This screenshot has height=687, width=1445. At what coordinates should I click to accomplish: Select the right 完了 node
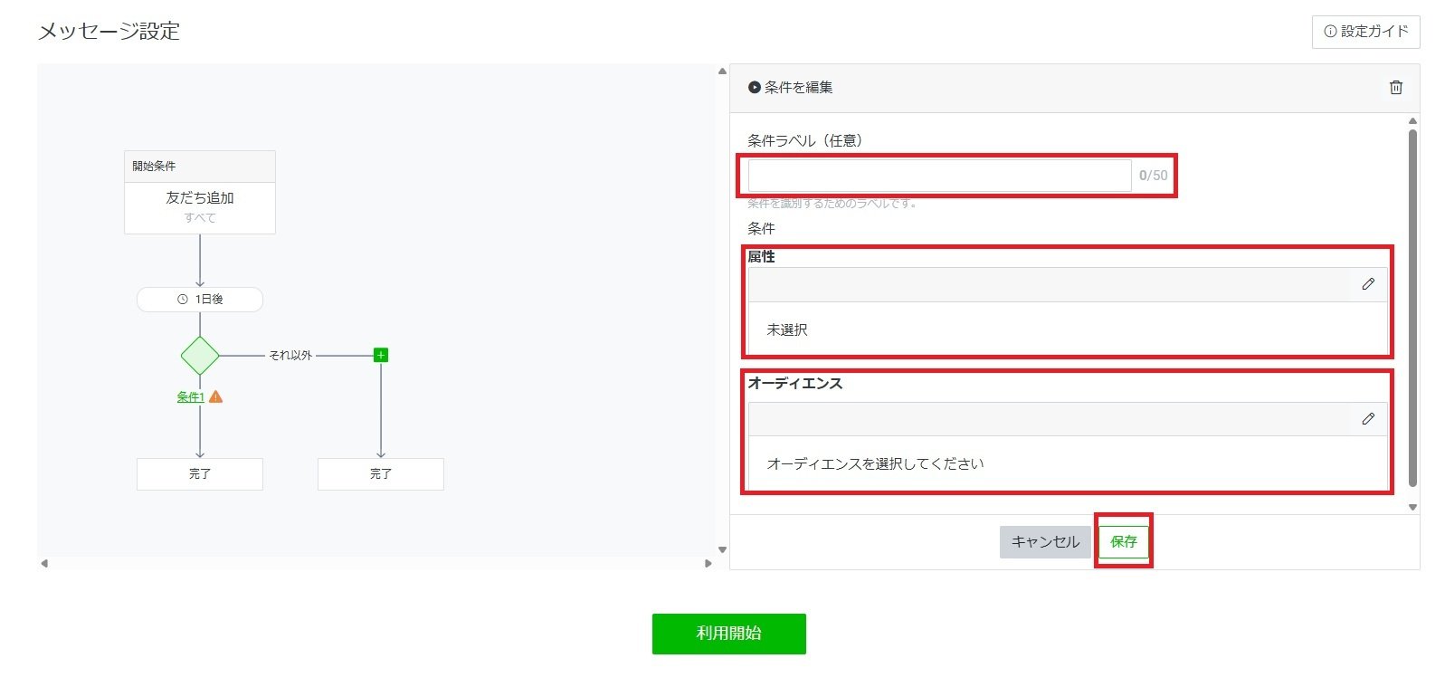pyautogui.click(x=380, y=473)
